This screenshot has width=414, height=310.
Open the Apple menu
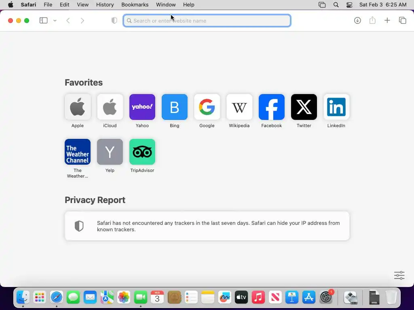tap(11, 5)
